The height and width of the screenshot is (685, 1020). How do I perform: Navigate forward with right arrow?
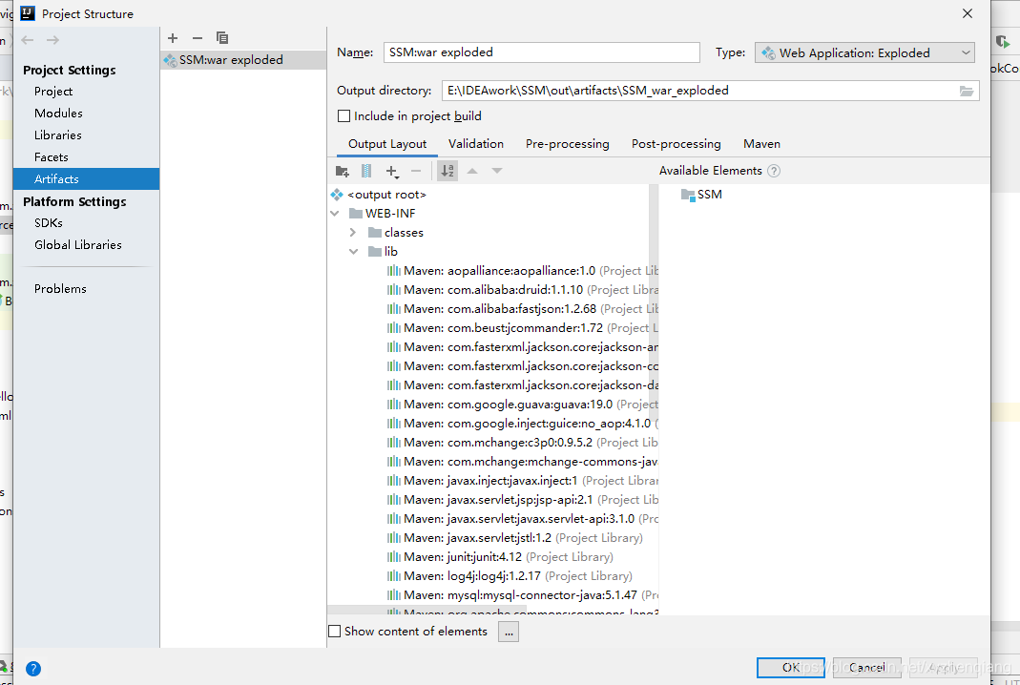pyautogui.click(x=52, y=40)
